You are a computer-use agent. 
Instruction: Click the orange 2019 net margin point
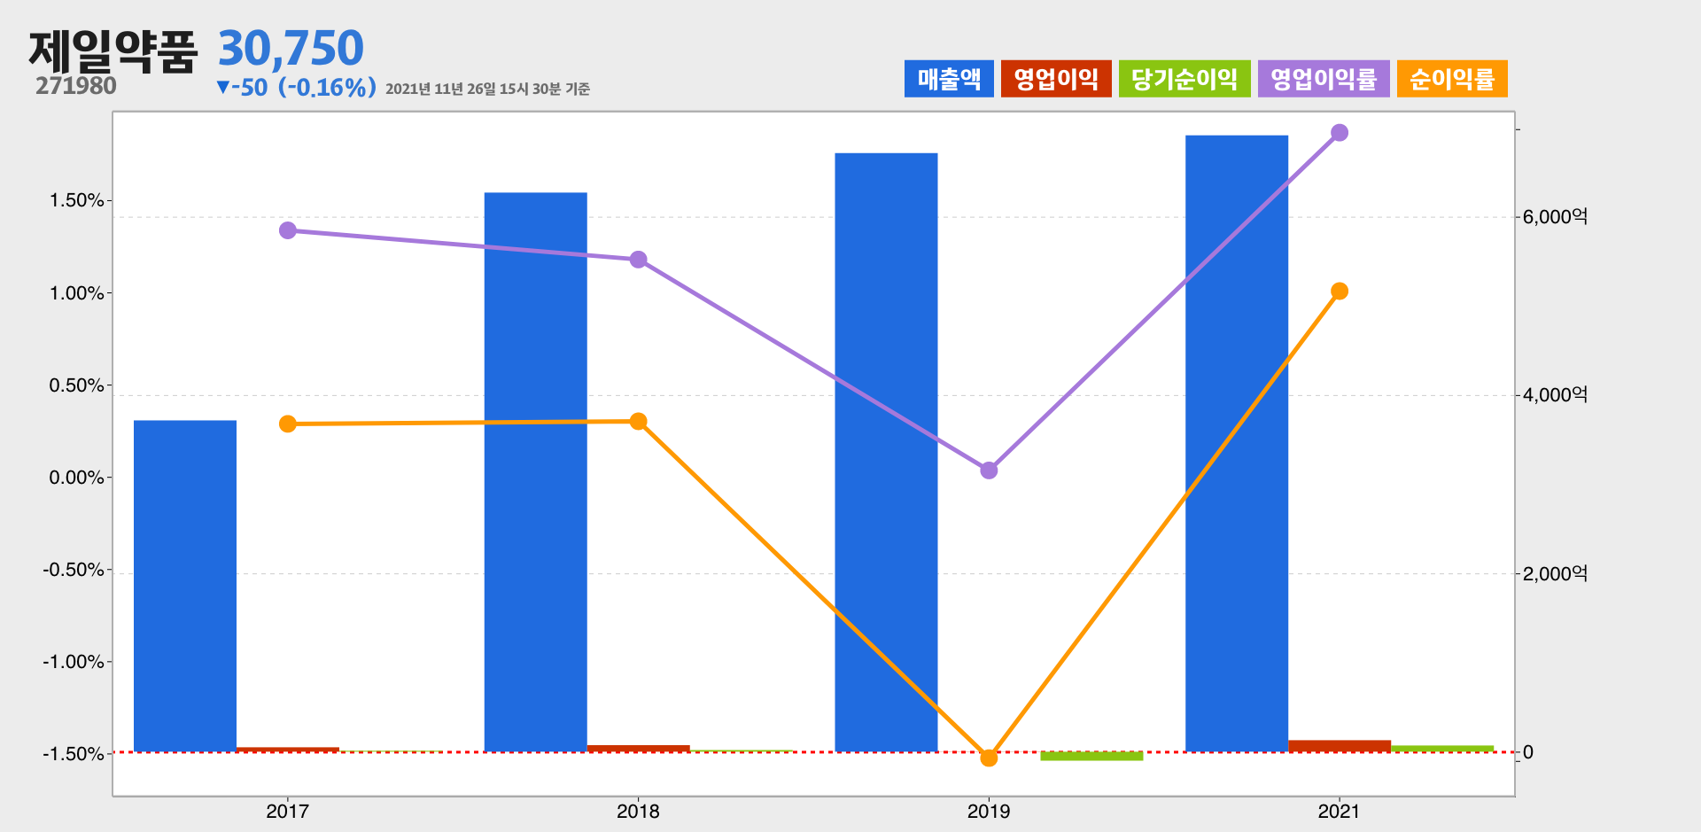tap(989, 758)
